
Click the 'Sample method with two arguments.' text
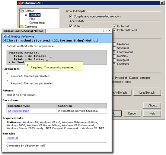30,46
